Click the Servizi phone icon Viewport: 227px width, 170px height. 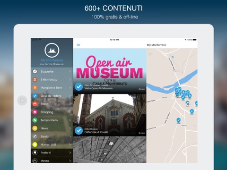(35, 136)
